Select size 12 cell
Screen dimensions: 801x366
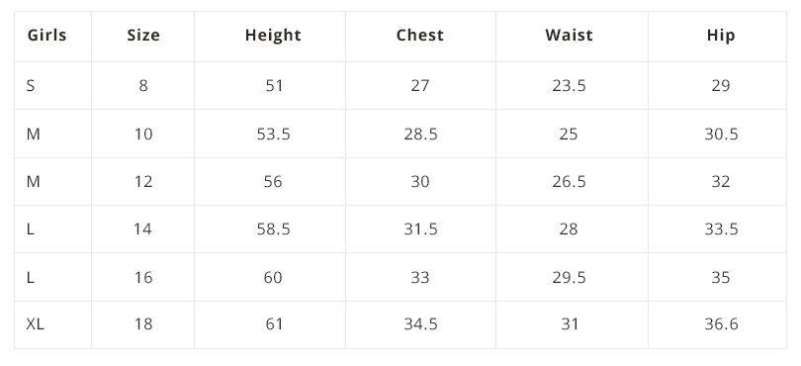click(x=143, y=181)
